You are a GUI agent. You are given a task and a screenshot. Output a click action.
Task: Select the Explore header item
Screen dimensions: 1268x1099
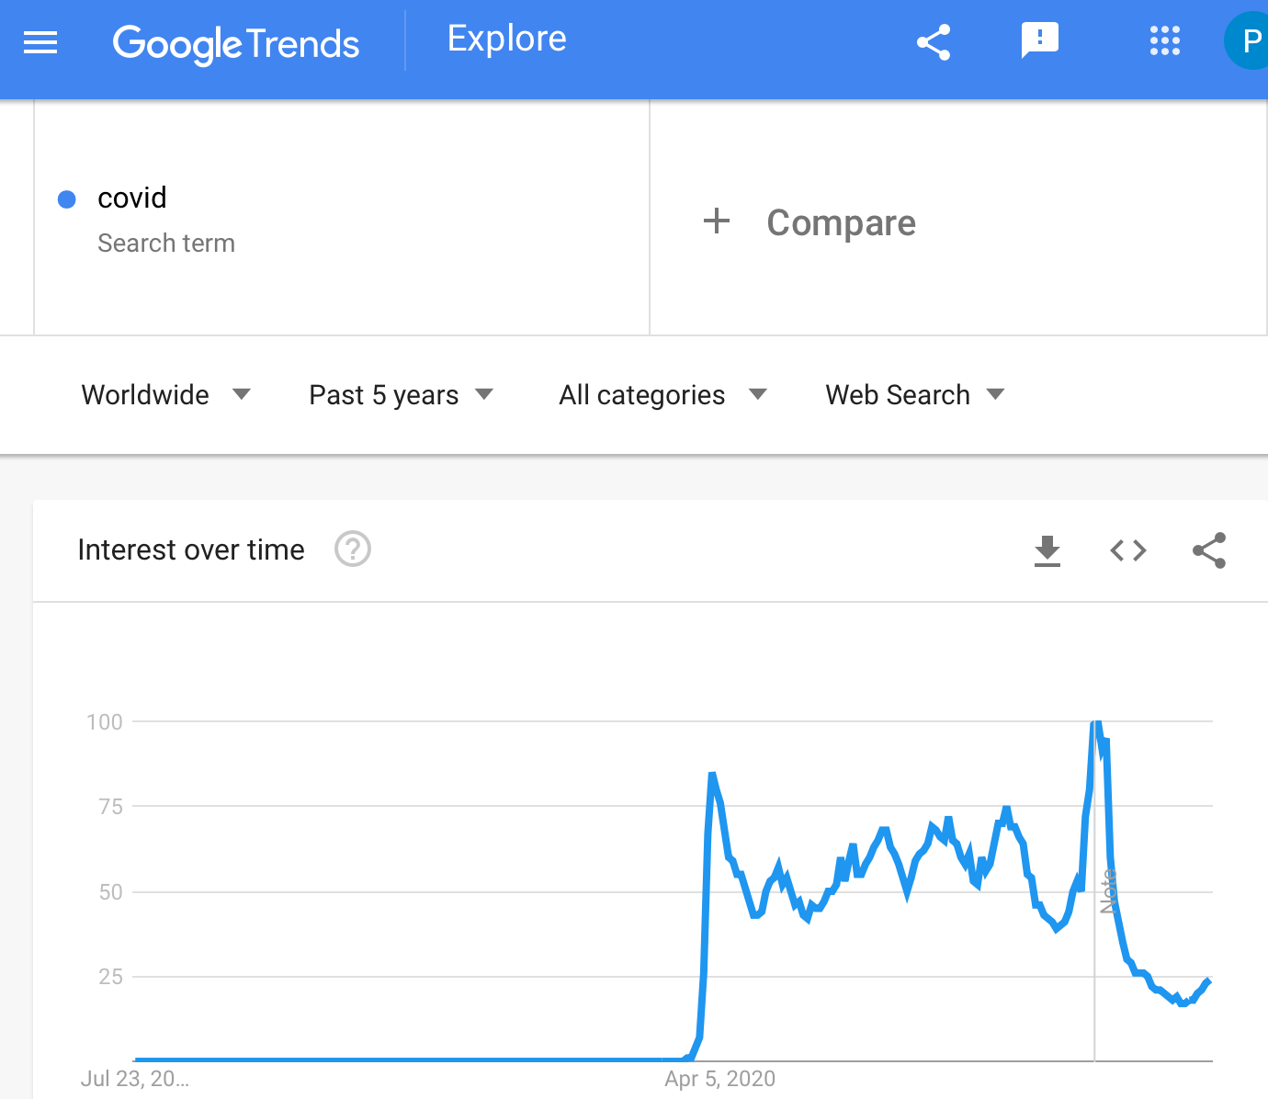507,39
